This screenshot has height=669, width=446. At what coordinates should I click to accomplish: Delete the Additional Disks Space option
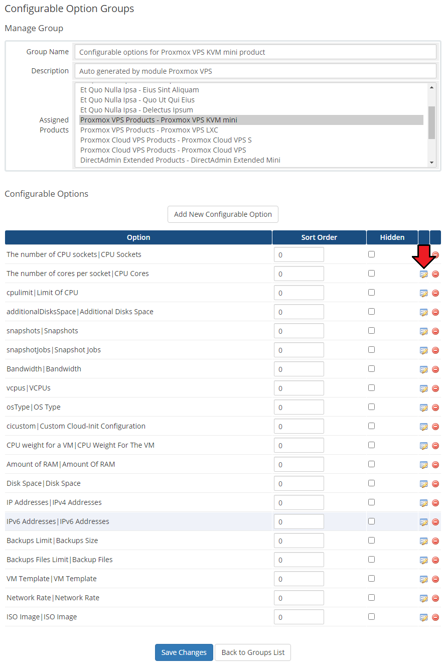(x=435, y=312)
